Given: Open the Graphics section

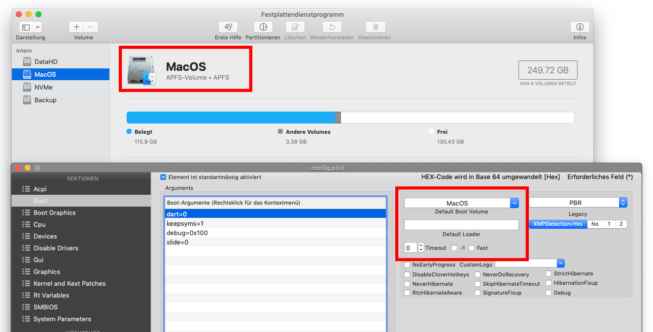Looking at the screenshot, I should pos(81,272).
